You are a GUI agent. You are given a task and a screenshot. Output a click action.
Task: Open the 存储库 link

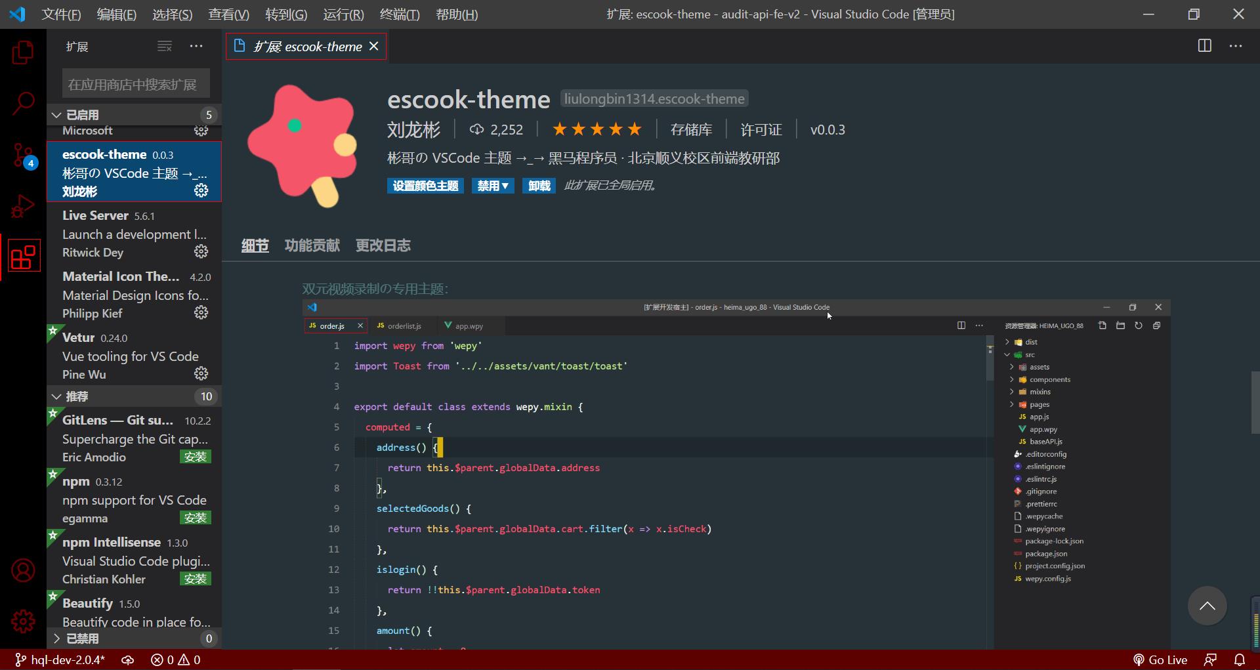[x=692, y=129]
